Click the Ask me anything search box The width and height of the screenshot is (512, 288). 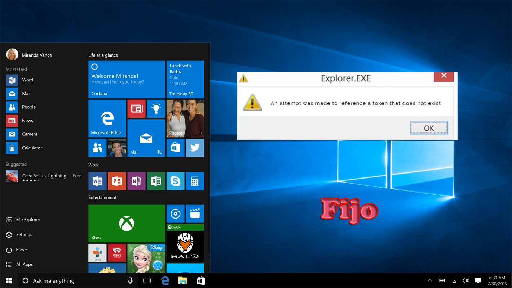(72, 281)
